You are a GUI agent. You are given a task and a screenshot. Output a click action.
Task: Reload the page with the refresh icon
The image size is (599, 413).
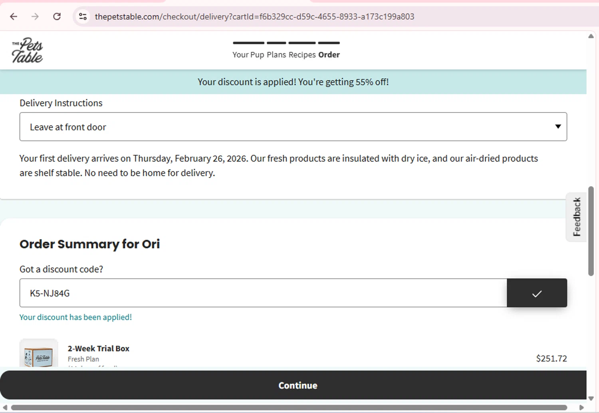coord(57,16)
